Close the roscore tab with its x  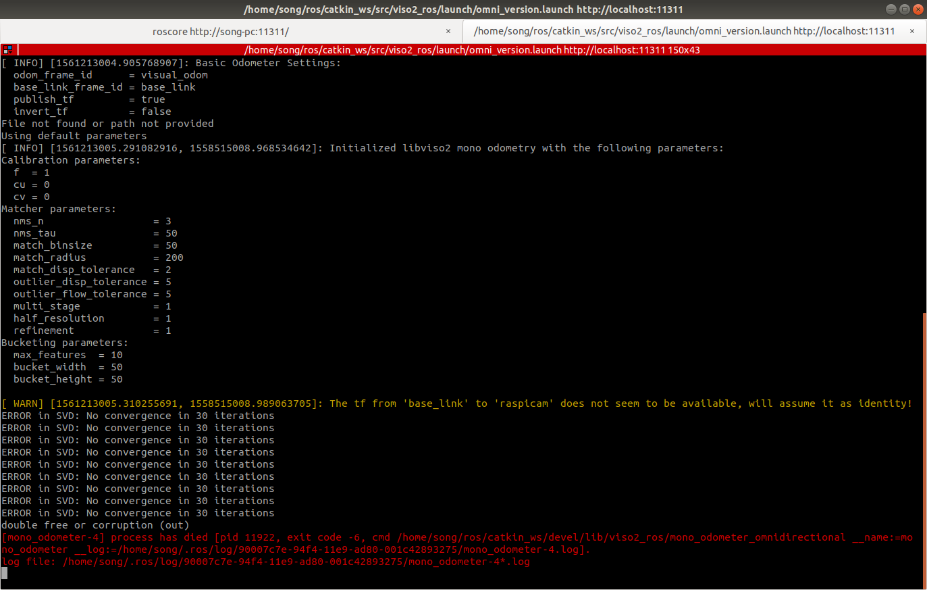click(x=448, y=31)
